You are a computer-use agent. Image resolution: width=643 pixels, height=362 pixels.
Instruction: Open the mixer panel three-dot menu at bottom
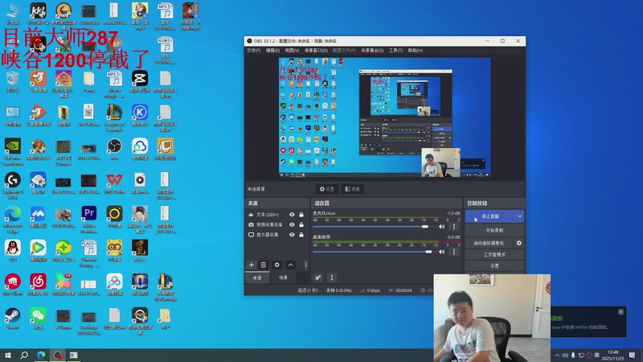coord(332,278)
